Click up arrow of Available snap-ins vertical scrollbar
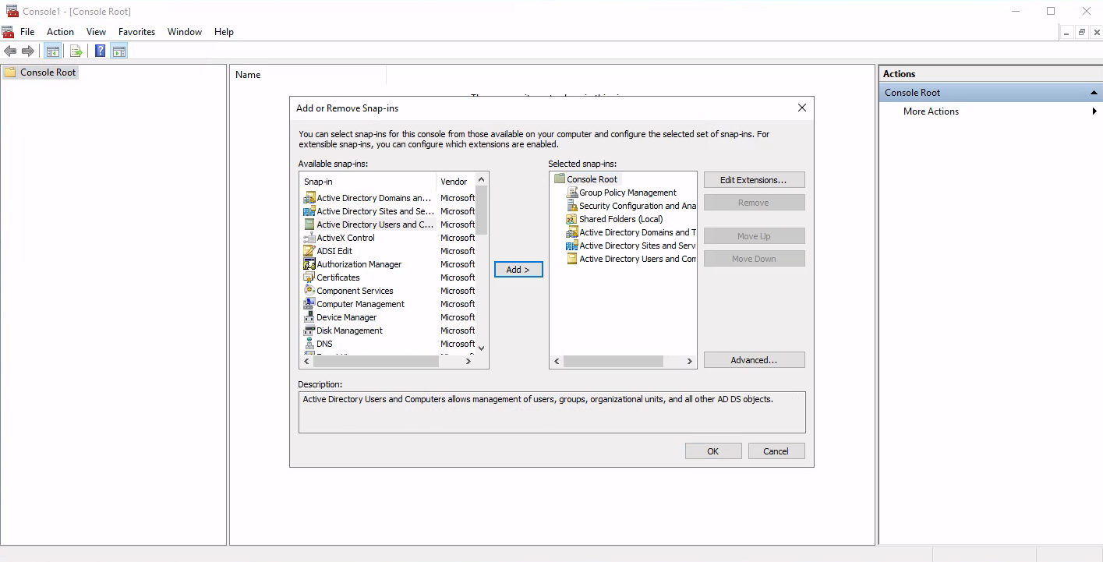 tap(481, 180)
